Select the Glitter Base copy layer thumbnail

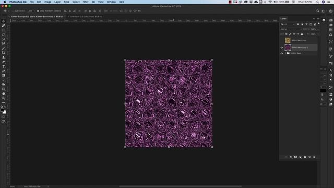(288, 40)
